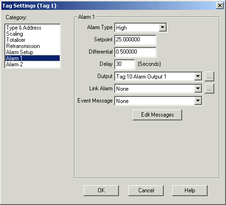This screenshot has height=205, width=226.
Task: Expand the Alarm Type dropdown arrow
Action: (x=162, y=27)
